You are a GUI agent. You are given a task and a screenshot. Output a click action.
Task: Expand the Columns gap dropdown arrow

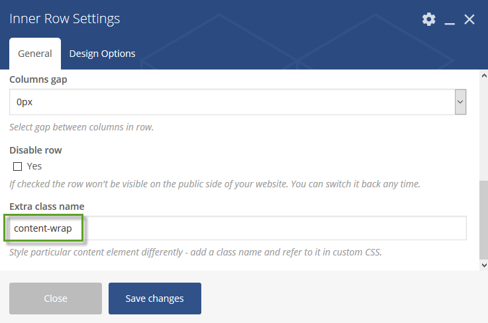460,102
